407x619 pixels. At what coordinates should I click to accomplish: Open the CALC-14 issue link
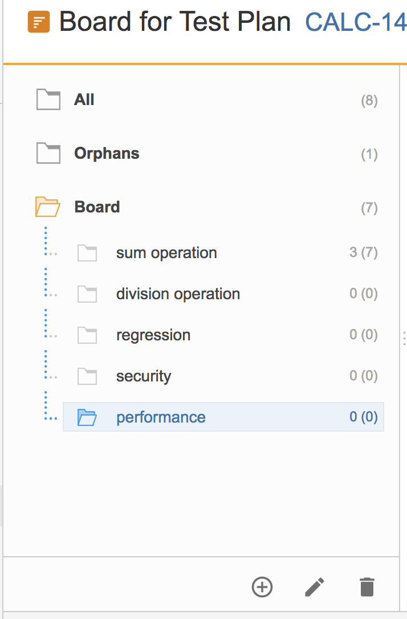356,22
